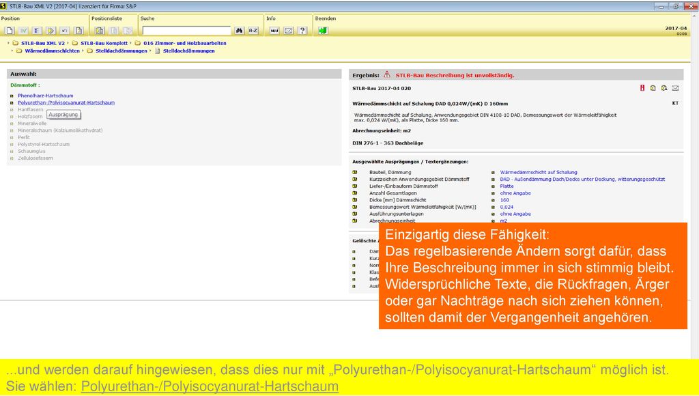The height and width of the screenshot is (396, 699).
Task: Click the undo arrow icon in Position toolbar
Action: (x=65, y=31)
